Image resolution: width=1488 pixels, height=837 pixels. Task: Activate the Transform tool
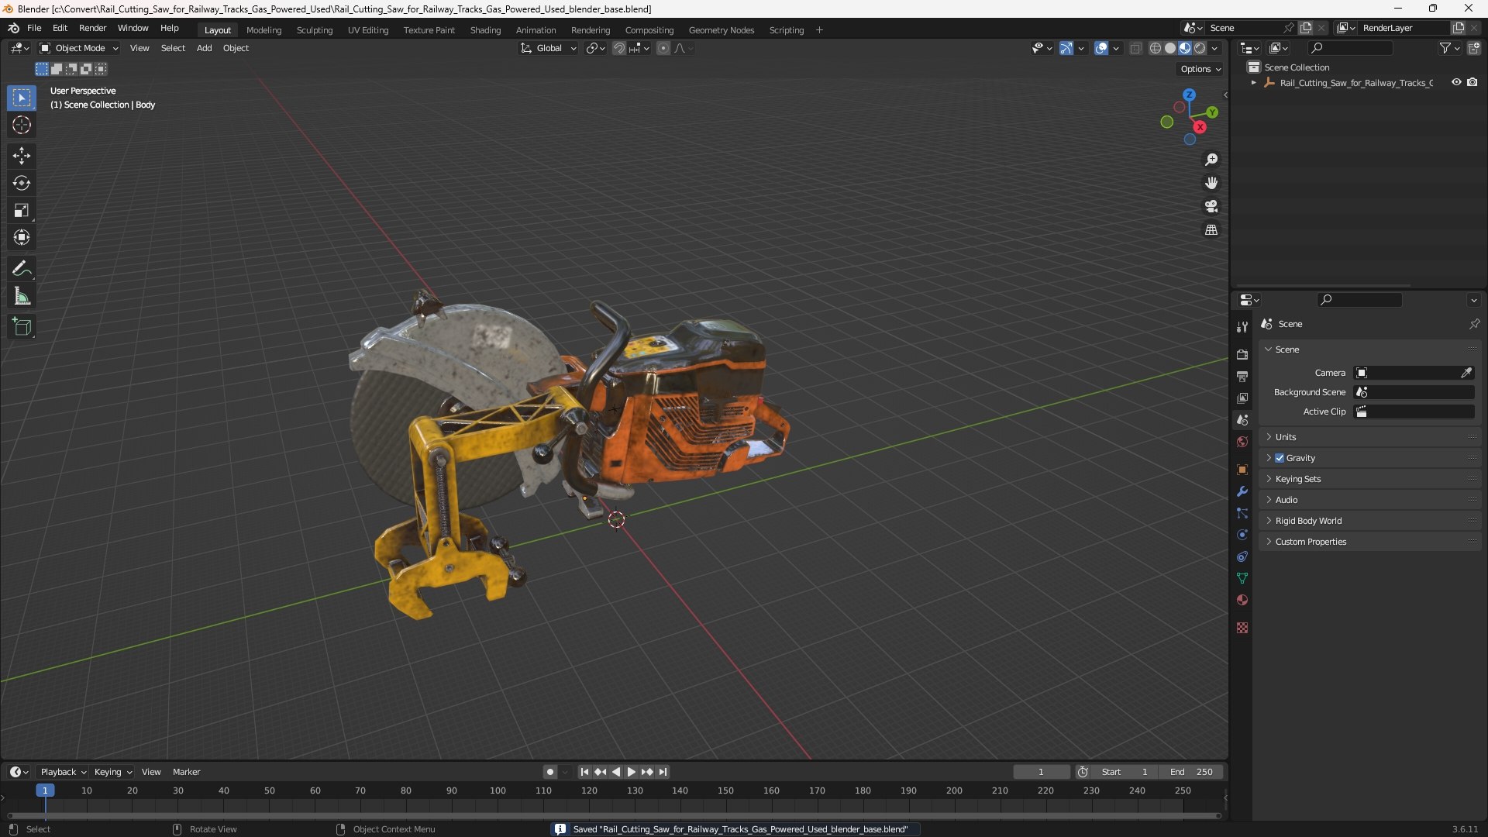tap(22, 237)
